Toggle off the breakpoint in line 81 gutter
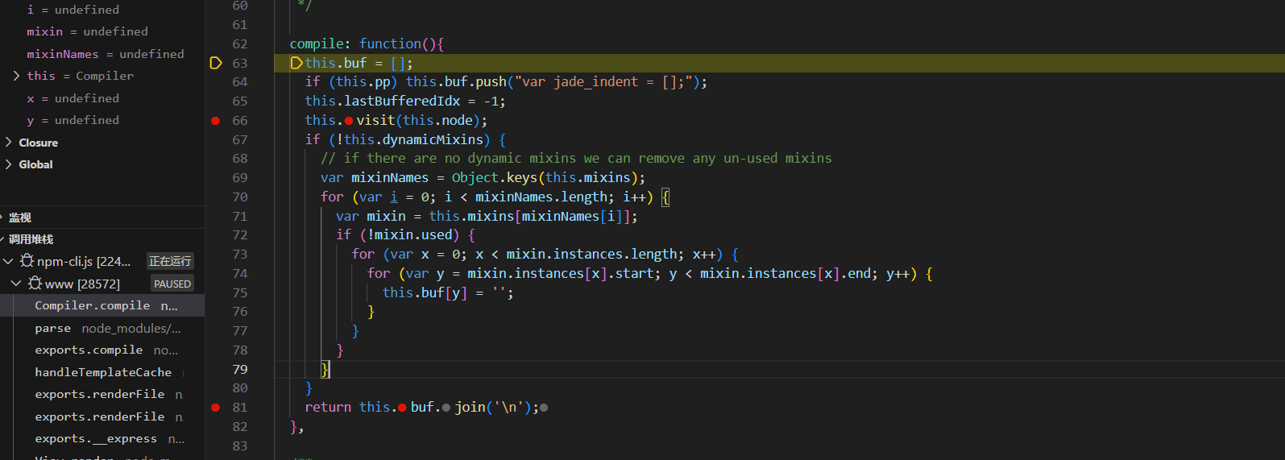1285x460 pixels. [x=216, y=408]
